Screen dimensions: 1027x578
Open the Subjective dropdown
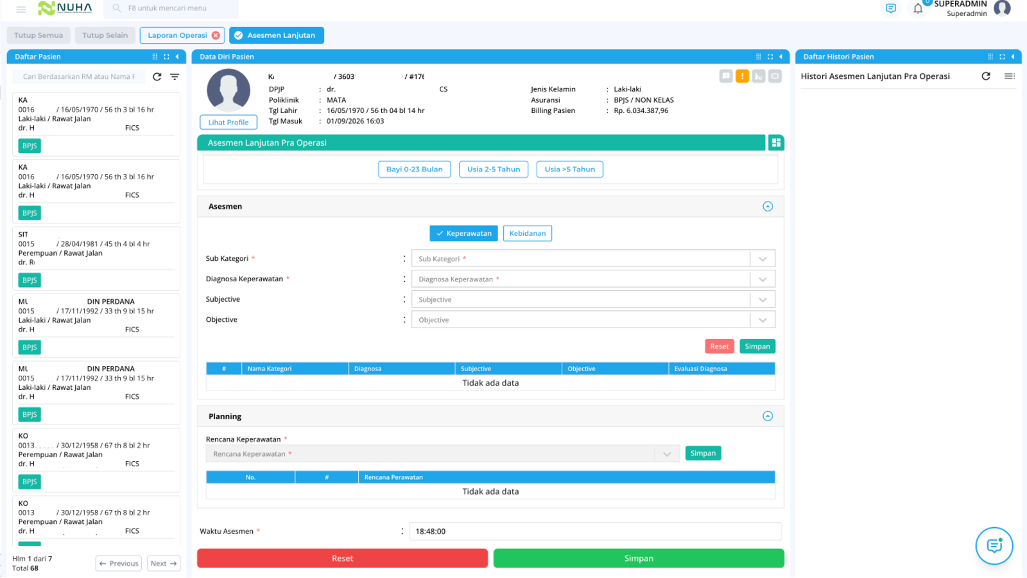tap(593, 299)
